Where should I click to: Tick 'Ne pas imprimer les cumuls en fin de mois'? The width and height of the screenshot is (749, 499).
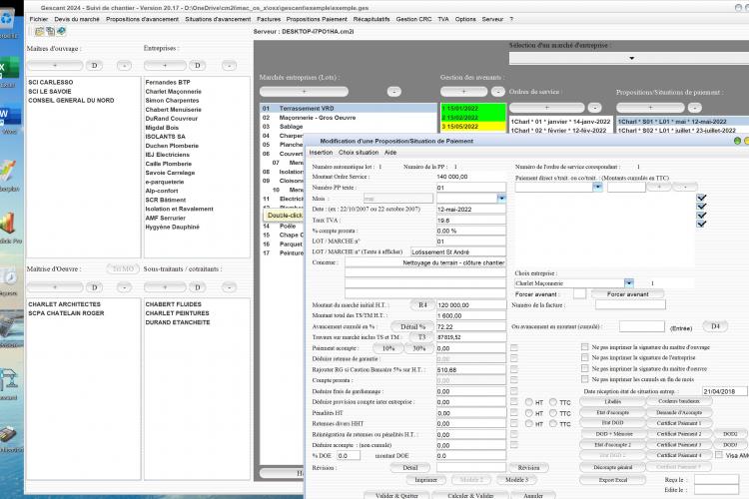click(x=584, y=379)
